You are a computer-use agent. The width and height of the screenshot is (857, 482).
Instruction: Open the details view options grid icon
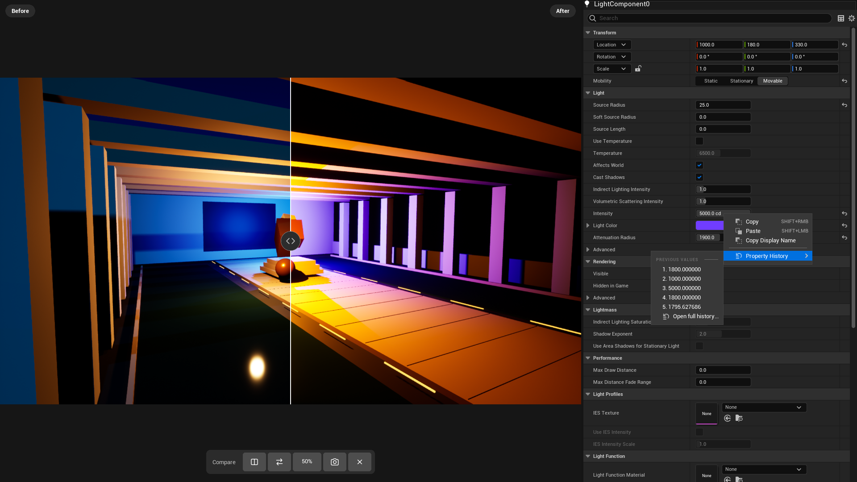point(841,18)
